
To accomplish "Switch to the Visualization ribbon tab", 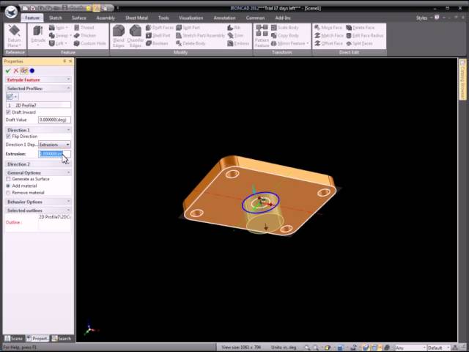I will pyautogui.click(x=191, y=18).
